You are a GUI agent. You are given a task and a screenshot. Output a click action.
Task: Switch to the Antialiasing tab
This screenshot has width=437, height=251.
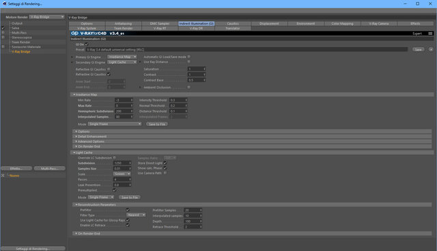point(123,24)
